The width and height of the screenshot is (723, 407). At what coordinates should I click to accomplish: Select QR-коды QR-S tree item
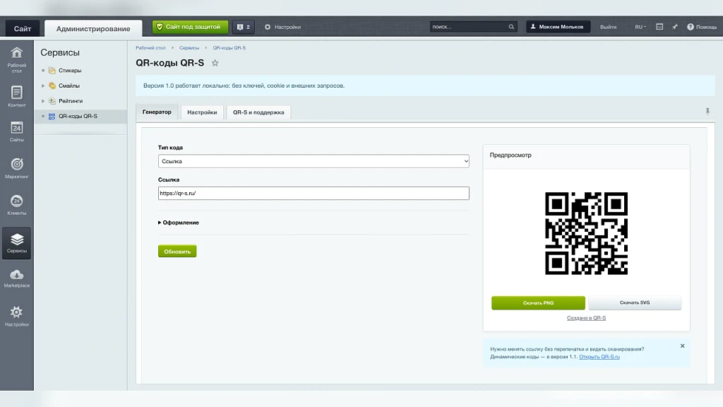click(78, 117)
